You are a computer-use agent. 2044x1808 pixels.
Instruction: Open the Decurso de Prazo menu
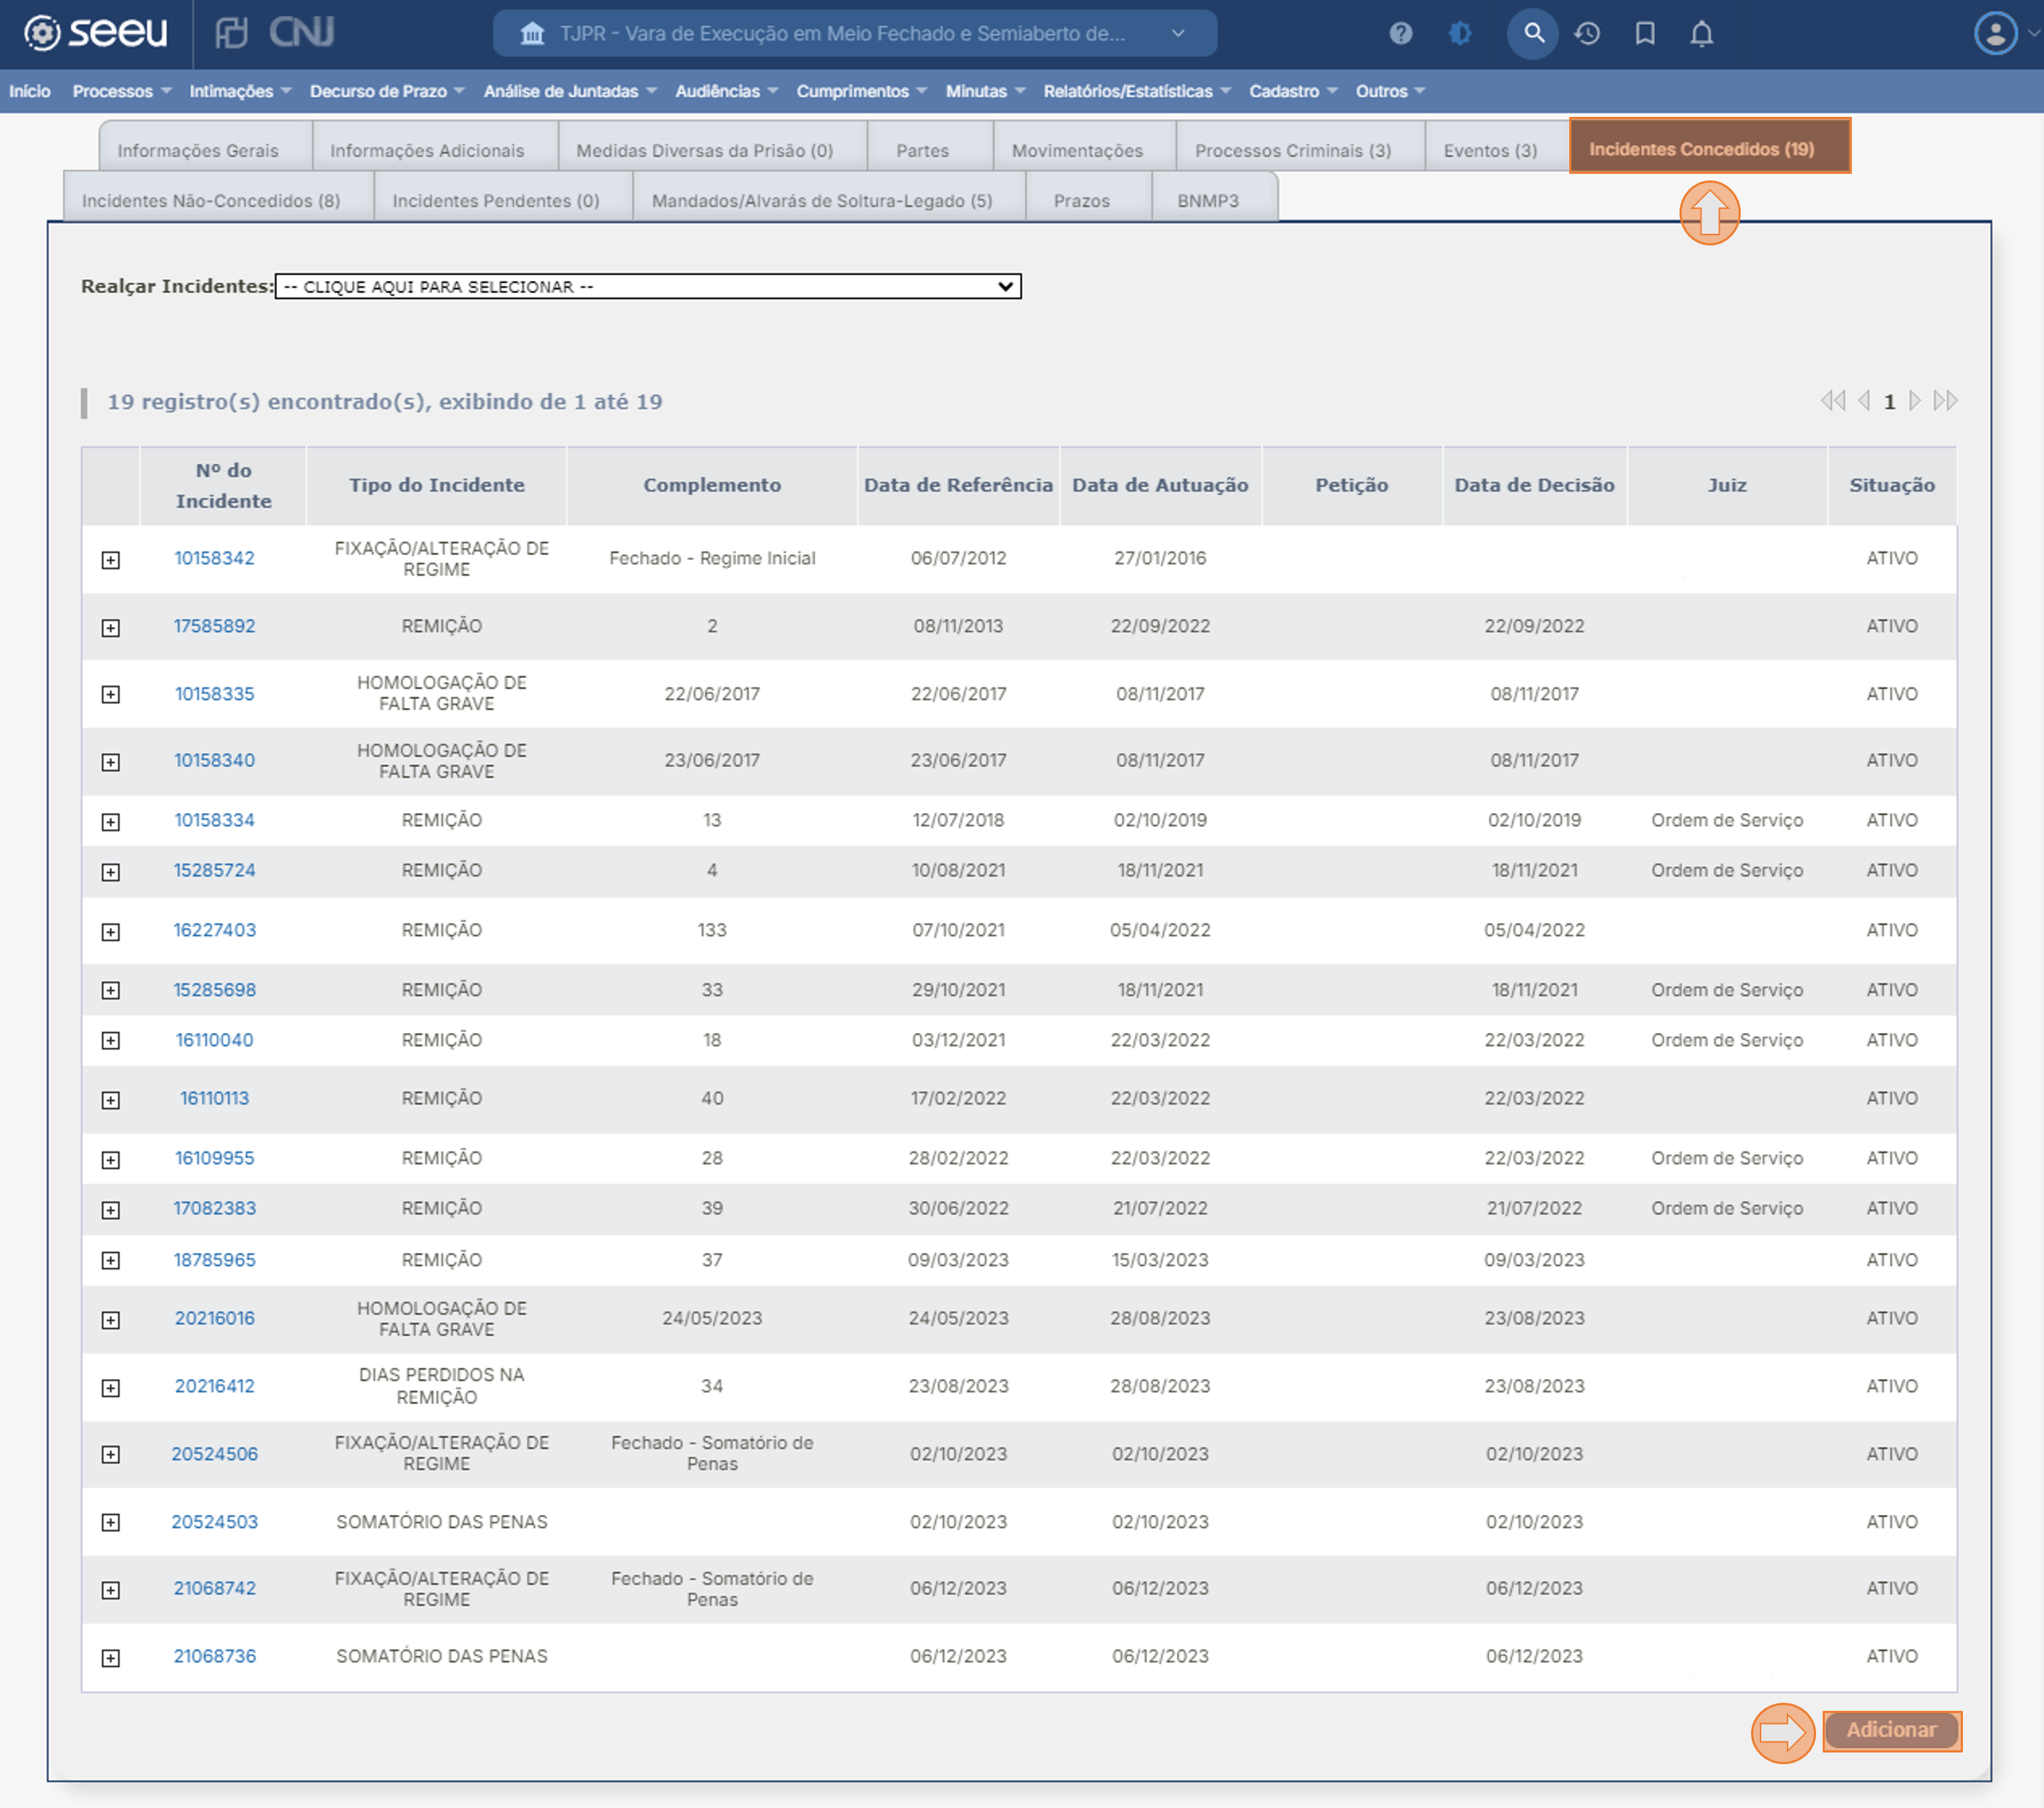click(x=387, y=91)
